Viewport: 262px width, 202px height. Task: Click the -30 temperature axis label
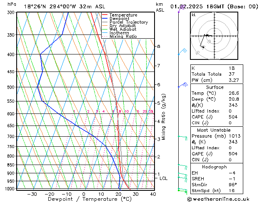[32, 194]
